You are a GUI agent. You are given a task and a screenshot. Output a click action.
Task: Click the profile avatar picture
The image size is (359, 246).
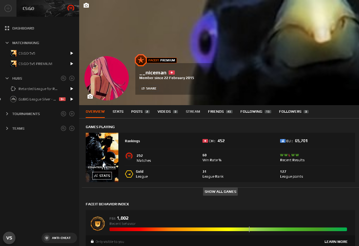point(107,78)
